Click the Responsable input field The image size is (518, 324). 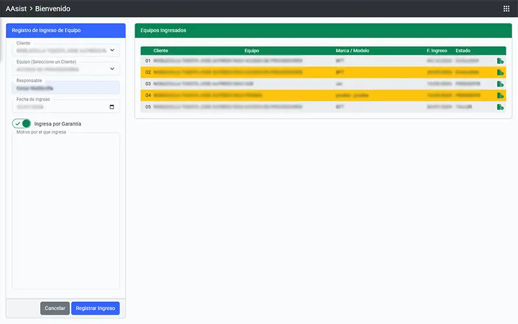pyautogui.click(x=65, y=87)
